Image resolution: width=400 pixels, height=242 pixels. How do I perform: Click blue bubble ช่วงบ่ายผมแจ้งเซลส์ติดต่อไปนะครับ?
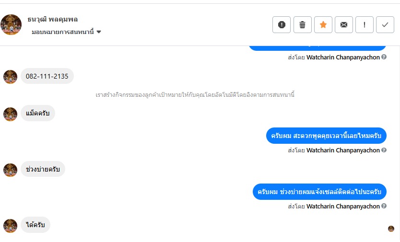click(319, 192)
